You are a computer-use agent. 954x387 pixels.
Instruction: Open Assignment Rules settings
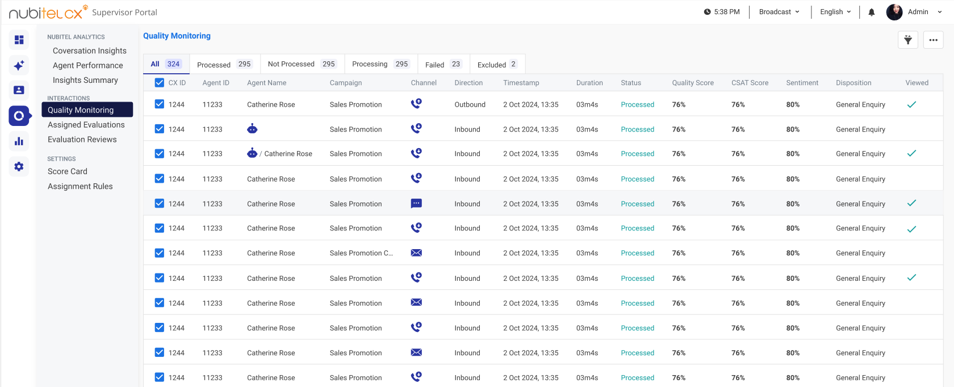80,186
